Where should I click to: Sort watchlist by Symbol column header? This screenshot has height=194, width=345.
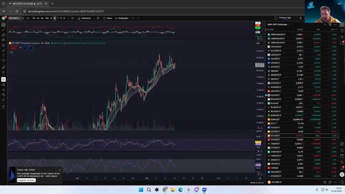271,30
